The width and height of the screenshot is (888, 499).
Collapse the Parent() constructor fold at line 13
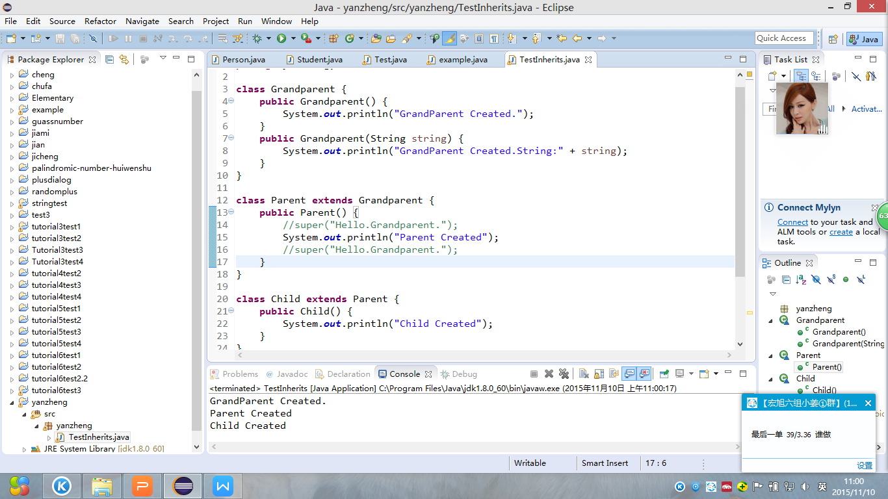(231, 212)
